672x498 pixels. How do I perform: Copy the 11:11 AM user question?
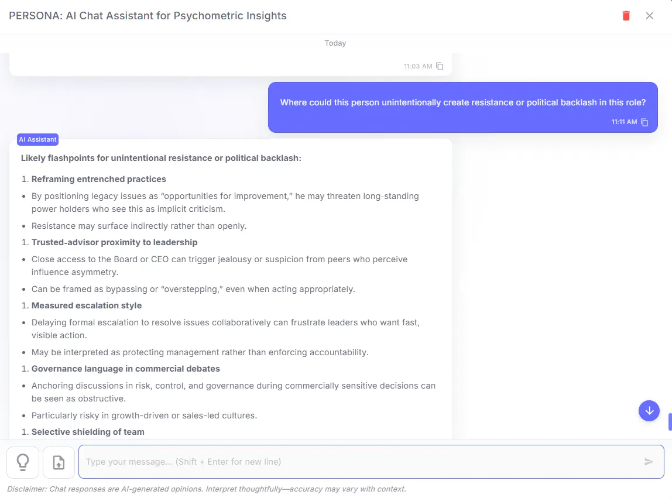tap(644, 122)
